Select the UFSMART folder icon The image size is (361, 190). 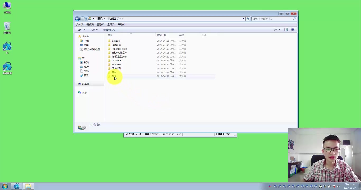tap(109, 60)
